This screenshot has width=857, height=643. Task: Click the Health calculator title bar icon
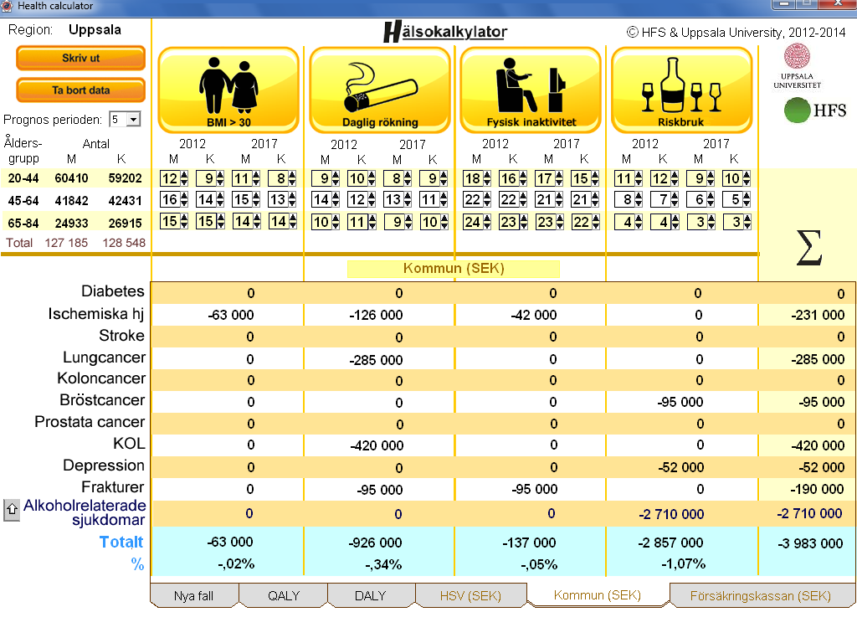[x=7, y=6]
